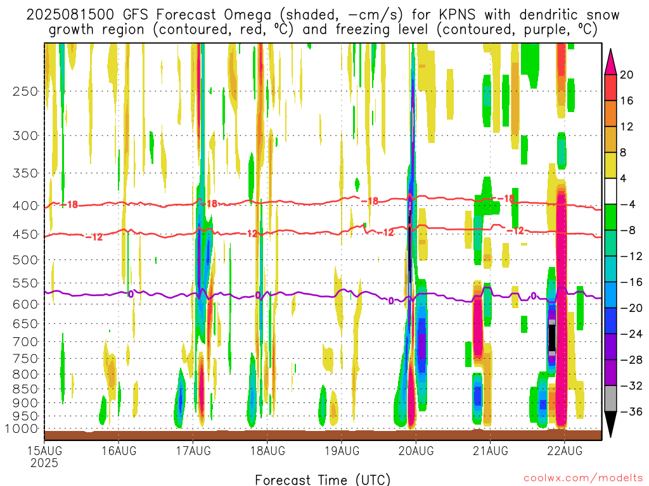The image size is (649, 486).
Task: Click the 20AUG time axis label
Action: pos(416,451)
